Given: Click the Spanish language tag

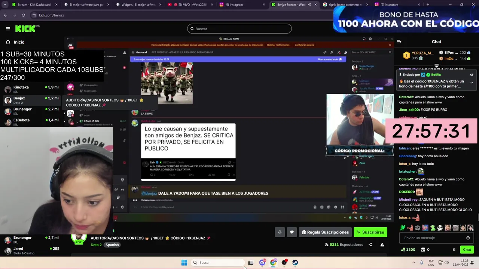Looking at the screenshot, I should pyautogui.click(x=112, y=245).
